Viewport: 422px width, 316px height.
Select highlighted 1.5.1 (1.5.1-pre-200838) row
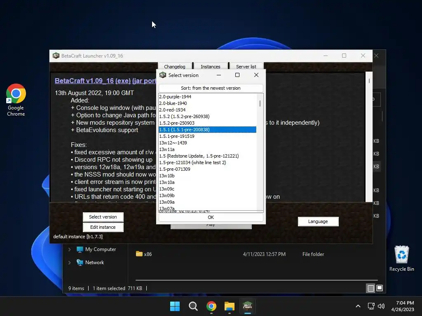(207, 130)
